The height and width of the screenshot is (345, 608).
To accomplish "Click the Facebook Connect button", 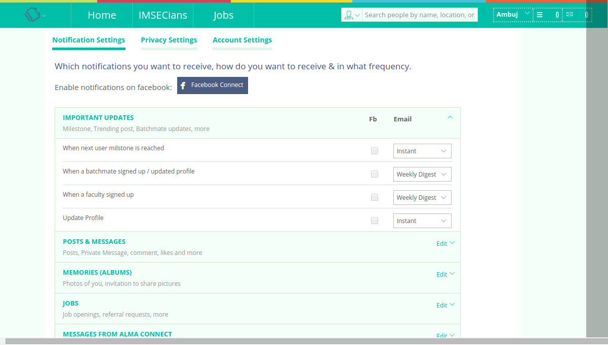I will (x=213, y=85).
